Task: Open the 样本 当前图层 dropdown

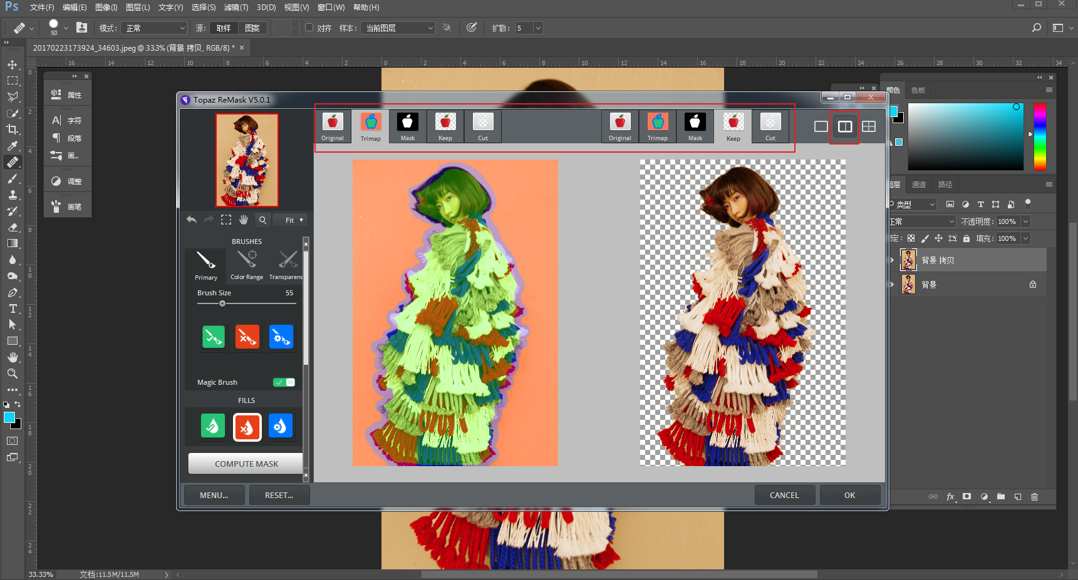Action: tap(398, 28)
